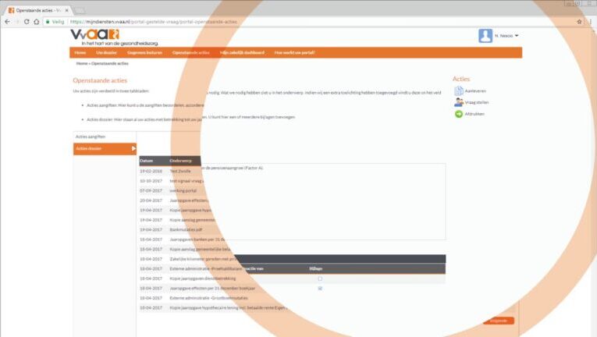The width and height of the screenshot is (597, 337).
Task: Close the Openstaande acties browser tab
Action: tap(66, 11)
